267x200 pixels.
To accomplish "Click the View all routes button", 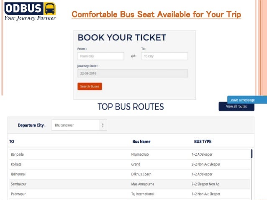I will coord(236,106).
